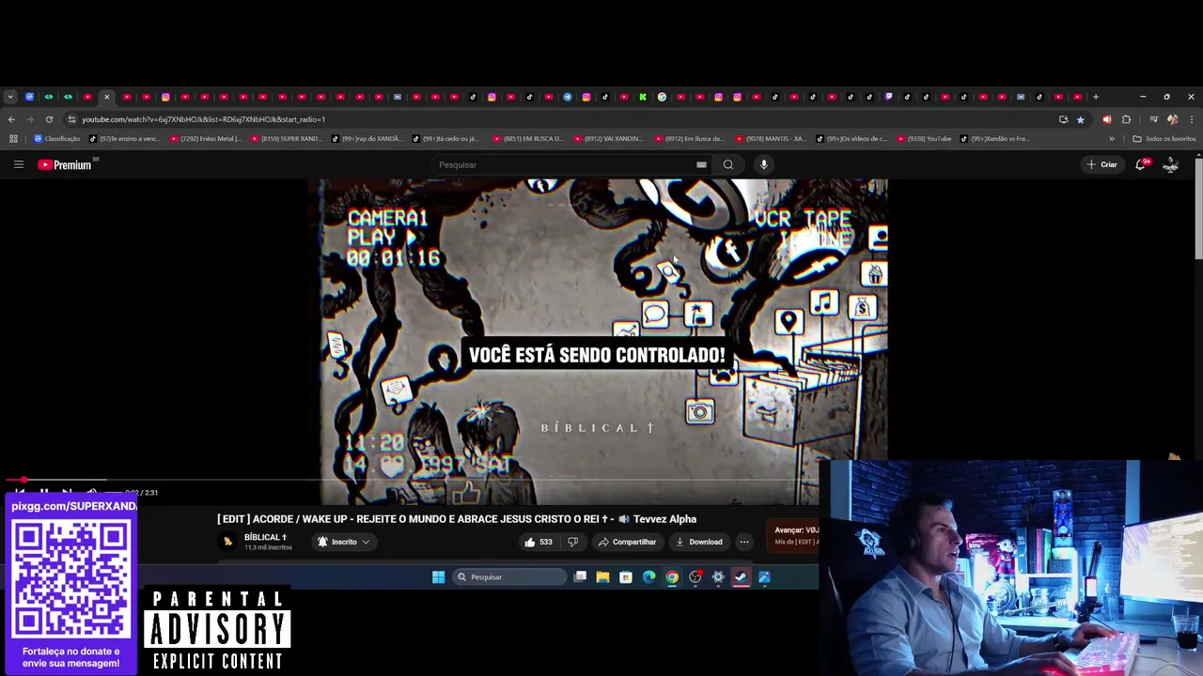1203x676 pixels.
Task: Mute the player volume speaker
Action: coord(91,492)
